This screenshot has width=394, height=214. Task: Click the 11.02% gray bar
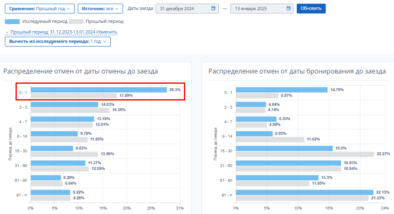(x=270, y=139)
